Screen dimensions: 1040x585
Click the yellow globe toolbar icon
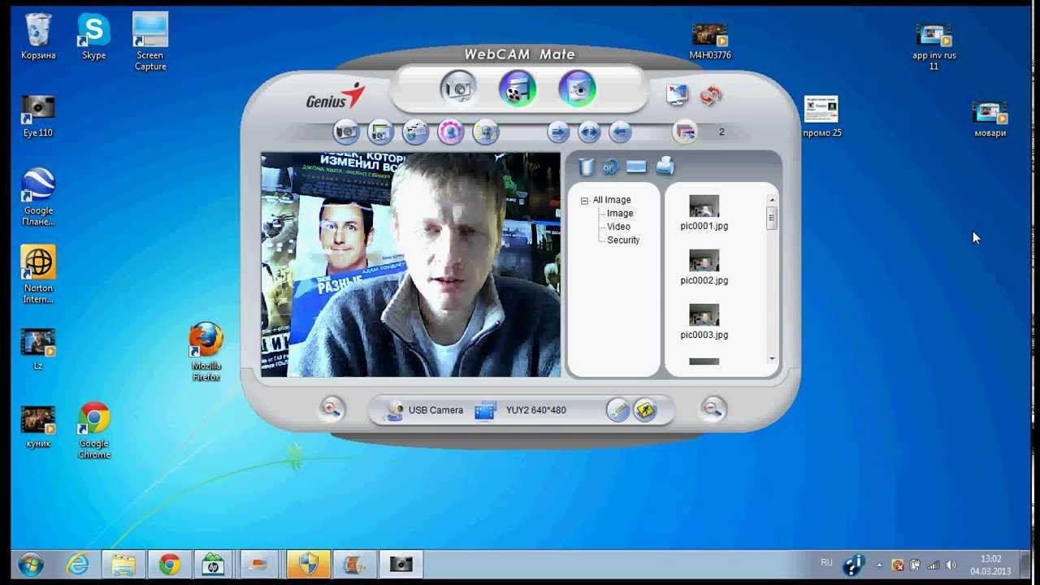(486, 131)
